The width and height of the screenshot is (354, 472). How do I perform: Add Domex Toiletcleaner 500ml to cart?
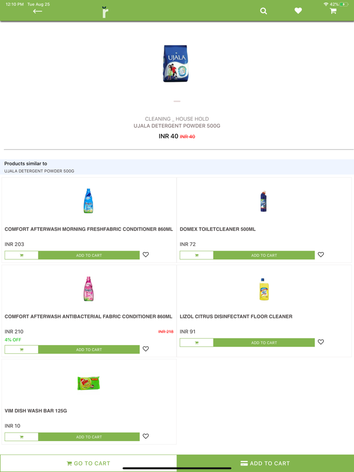264,255
